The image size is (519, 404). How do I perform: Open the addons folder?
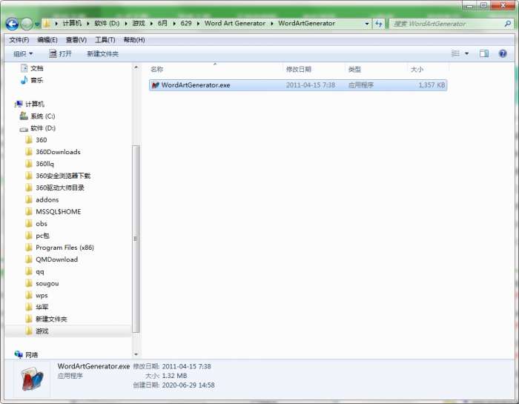click(x=47, y=199)
